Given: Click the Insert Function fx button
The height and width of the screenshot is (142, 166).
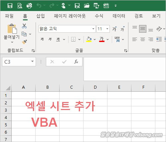Looking at the screenshot, I should point(76,62).
